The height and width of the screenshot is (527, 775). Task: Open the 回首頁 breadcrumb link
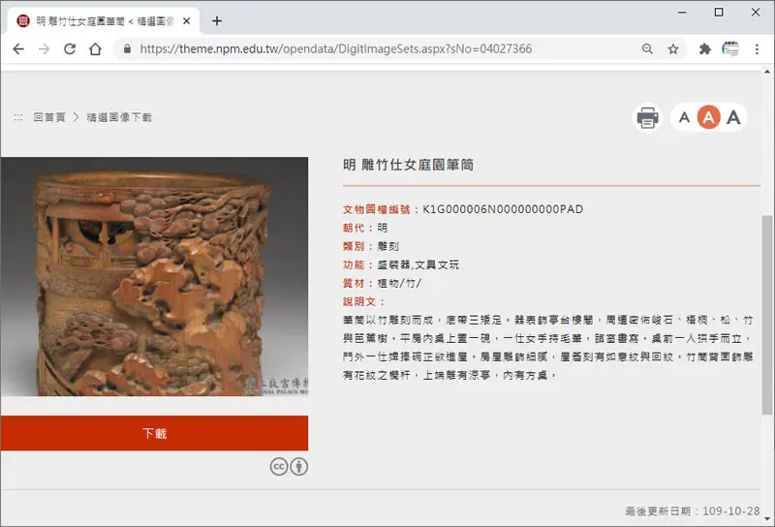point(49,117)
